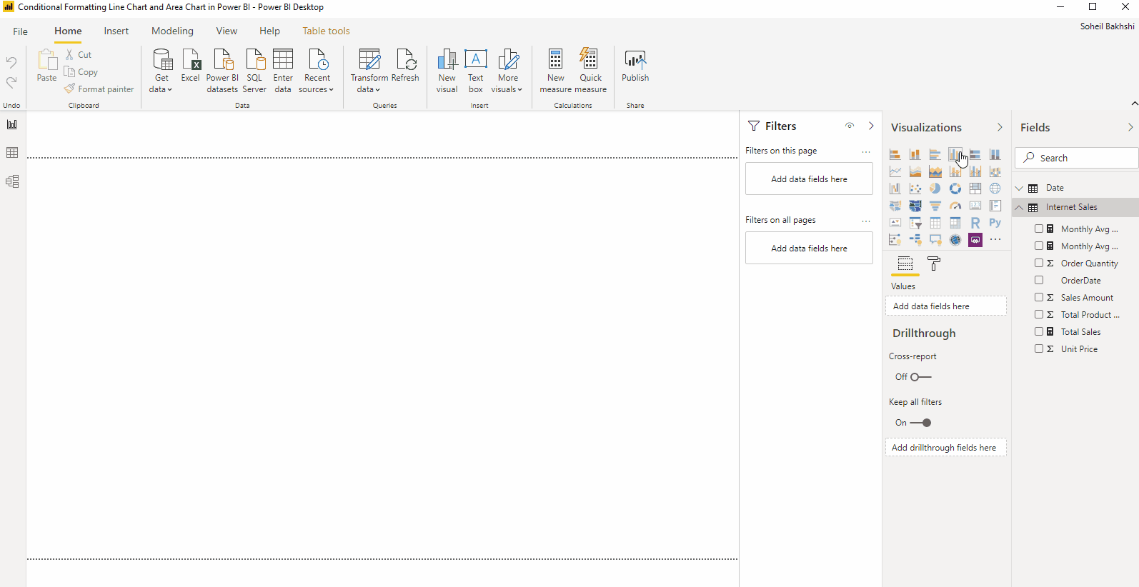Collapse the Filters pane
The width and height of the screenshot is (1139, 587).
(x=871, y=126)
